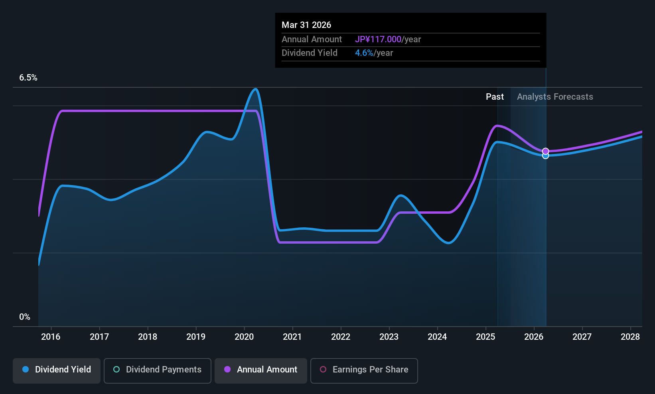This screenshot has width=655, height=394.
Task: Click the 2023 x-axis label
Action: pyautogui.click(x=389, y=337)
